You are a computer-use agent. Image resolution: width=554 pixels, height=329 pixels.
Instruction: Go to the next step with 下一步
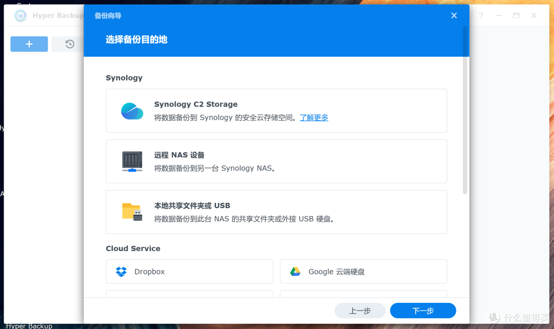click(x=423, y=311)
